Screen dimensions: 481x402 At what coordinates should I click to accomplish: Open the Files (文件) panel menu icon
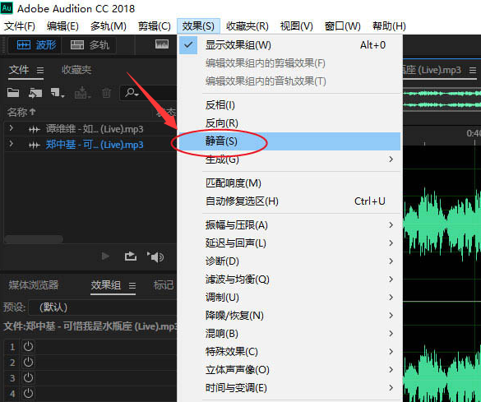pyautogui.click(x=40, y=71)
